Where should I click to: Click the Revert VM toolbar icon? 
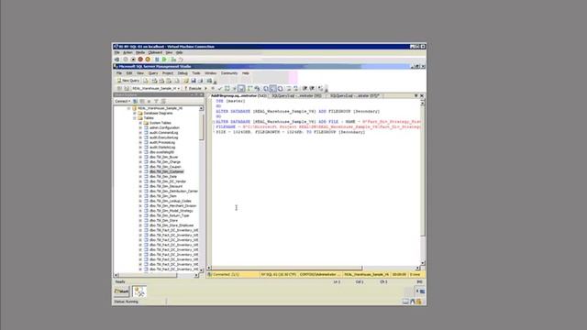[x=181, y=60]
